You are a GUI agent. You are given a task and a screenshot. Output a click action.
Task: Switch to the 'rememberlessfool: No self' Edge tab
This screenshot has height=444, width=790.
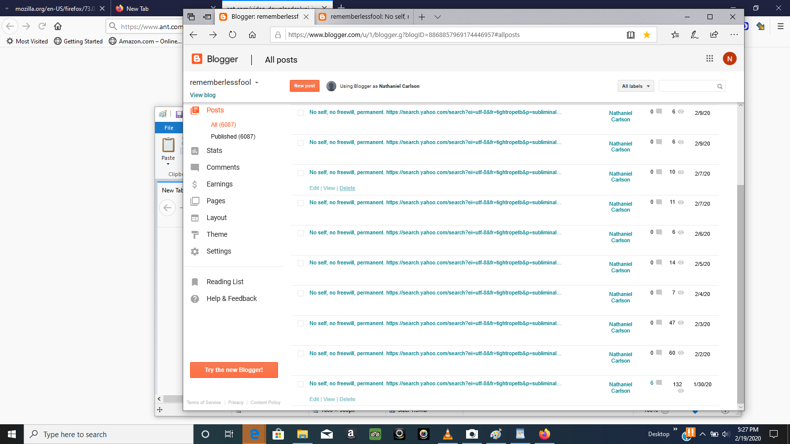[365, 17]
